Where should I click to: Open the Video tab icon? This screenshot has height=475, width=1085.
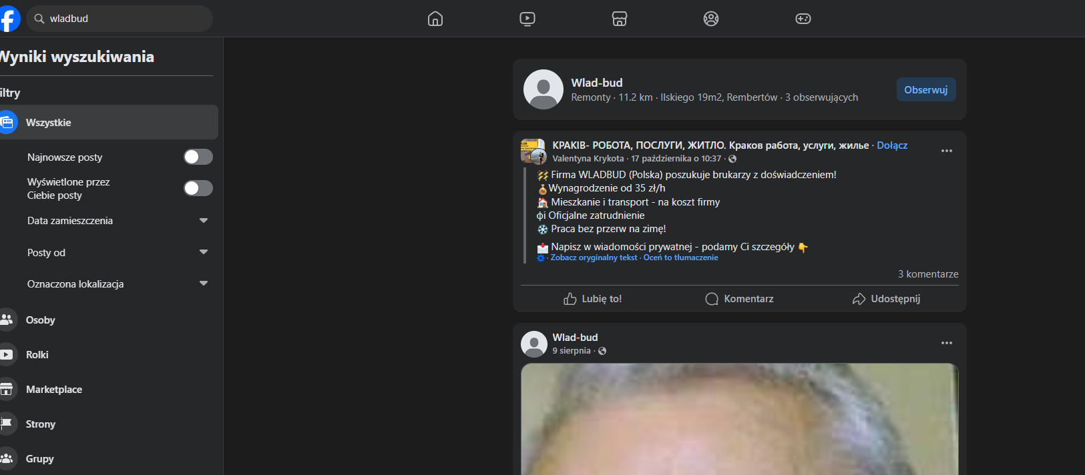coord(527,19)
